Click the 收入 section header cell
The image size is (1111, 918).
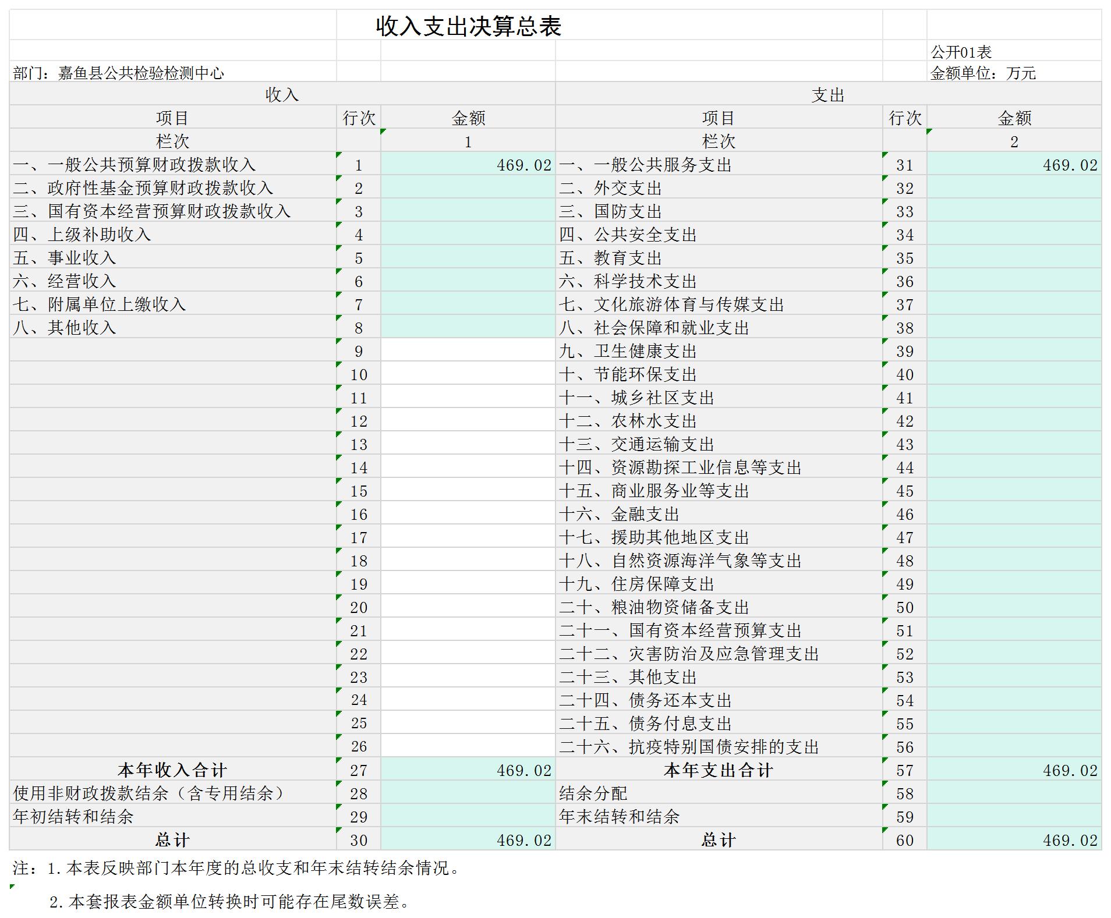(282, 94)
